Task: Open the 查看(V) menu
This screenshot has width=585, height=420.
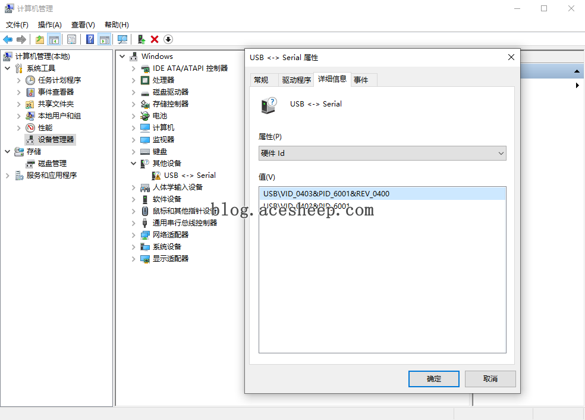Action: point(83,24)
